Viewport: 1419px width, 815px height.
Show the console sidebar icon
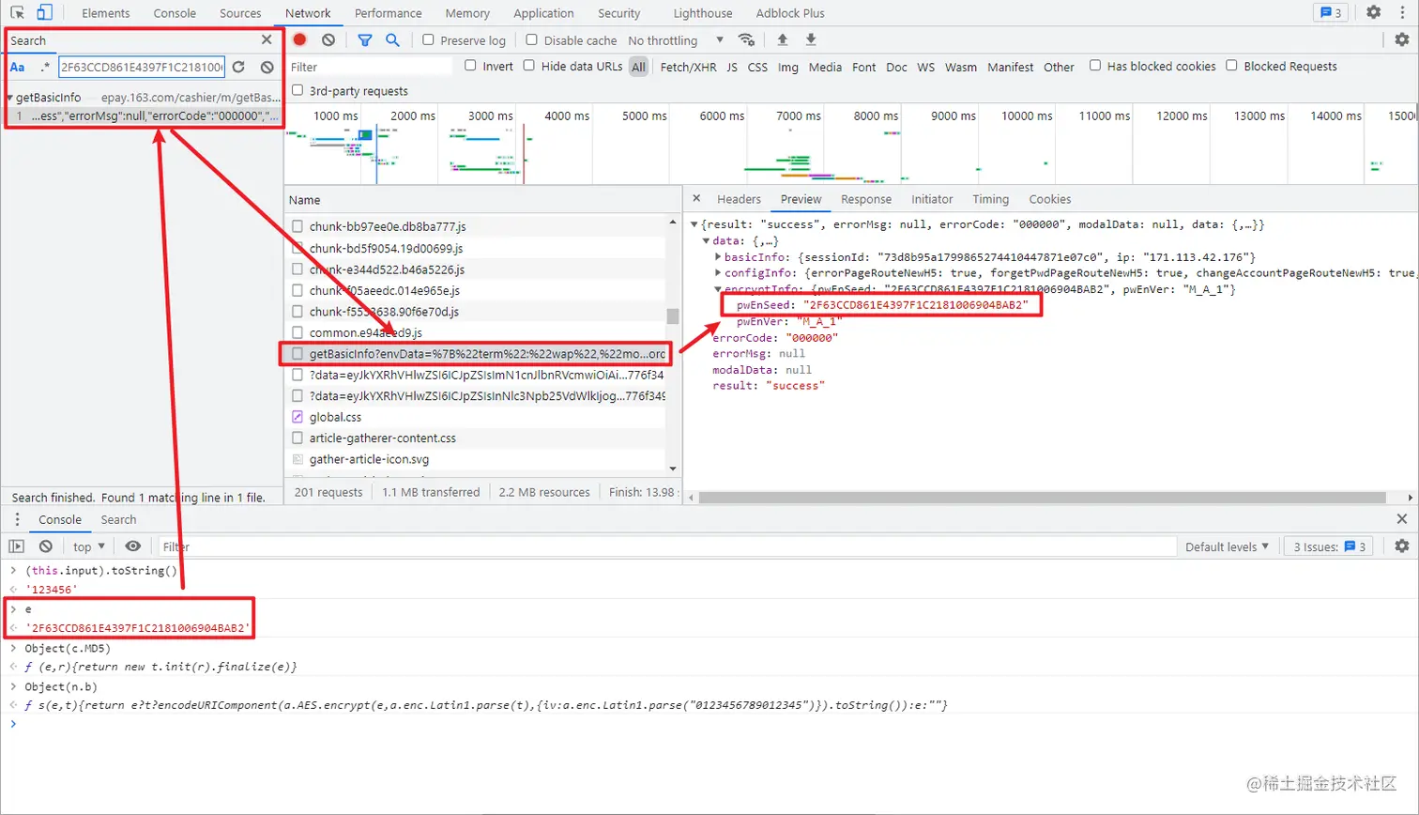pyautogui.click(x=16, y=546)
